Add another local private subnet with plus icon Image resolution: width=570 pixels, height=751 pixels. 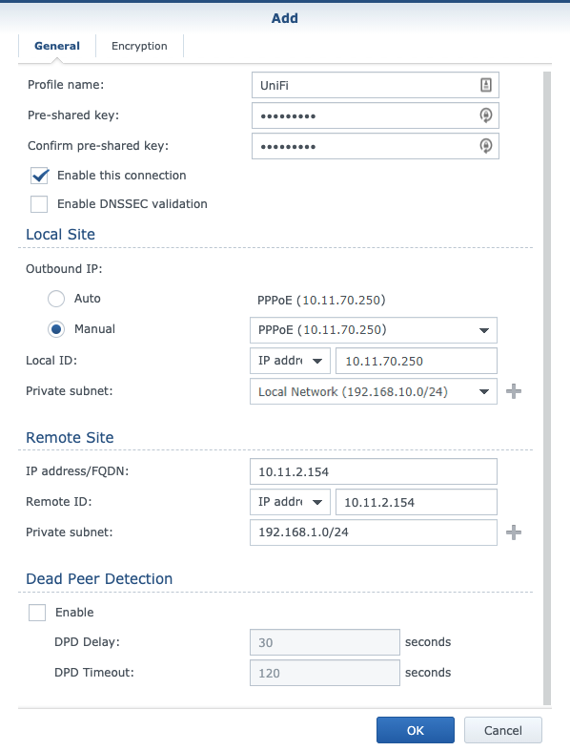pyautogui.click(x=514, y=391)
